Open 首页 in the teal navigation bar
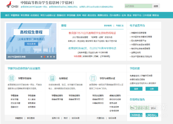The height and width of the screenshot is (124, 173). pos(7,15)
